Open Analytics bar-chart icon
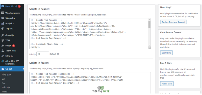 pos(3,23)
